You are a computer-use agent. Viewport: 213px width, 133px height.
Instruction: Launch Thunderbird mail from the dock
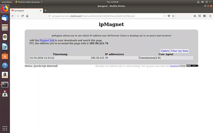click(x=5, y=18)
